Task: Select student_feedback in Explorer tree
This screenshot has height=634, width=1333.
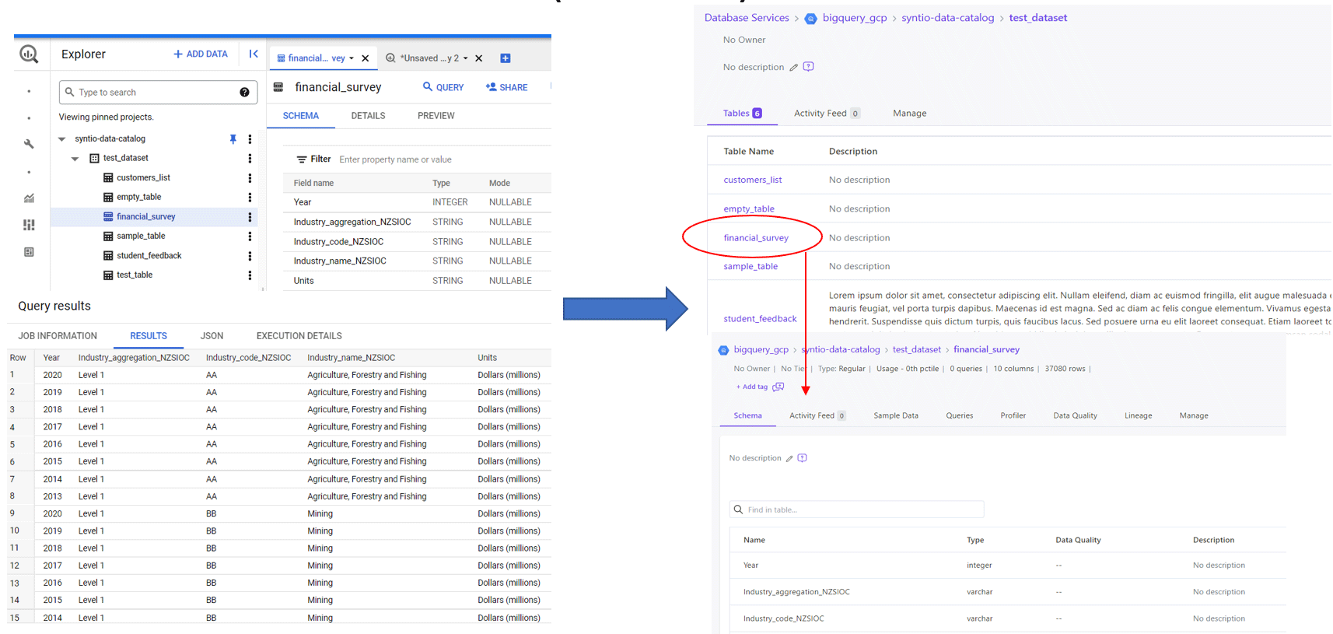Action: 149,256
